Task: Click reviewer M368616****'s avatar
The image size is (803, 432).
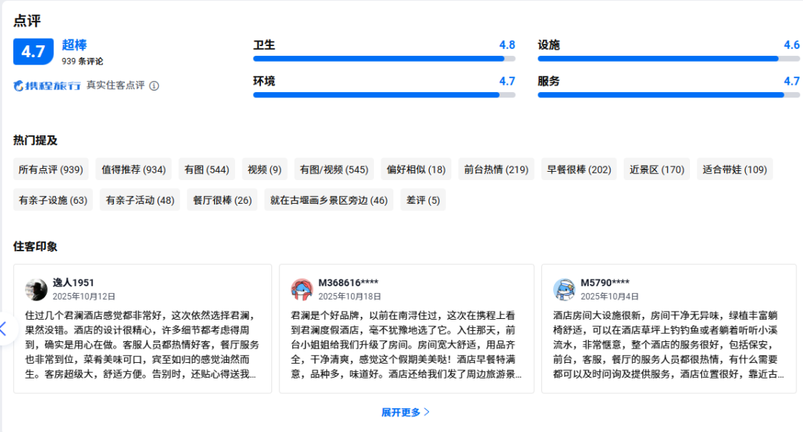Action: pyautogui.click(x=302, y=288)
